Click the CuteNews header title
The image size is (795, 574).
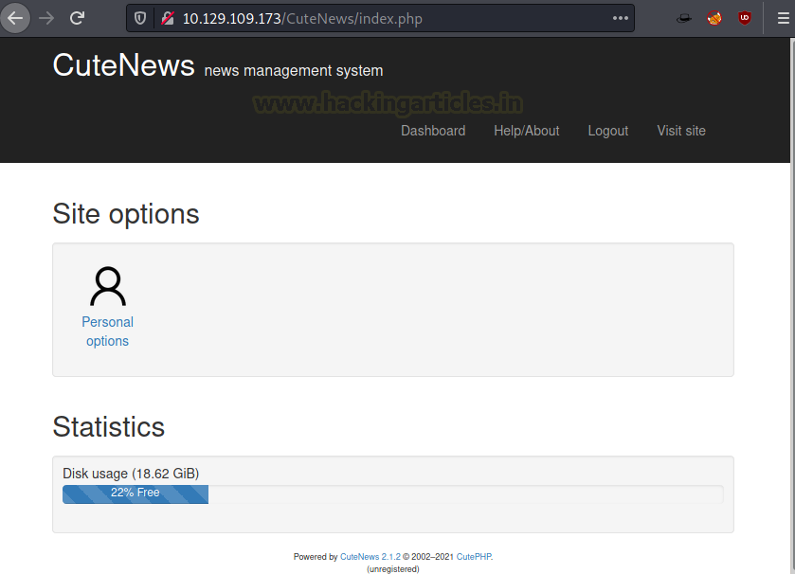[x=124, y=65]
